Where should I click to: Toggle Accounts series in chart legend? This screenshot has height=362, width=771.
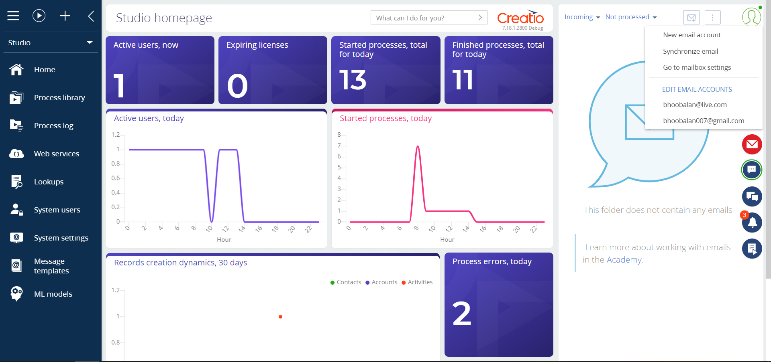381,282
